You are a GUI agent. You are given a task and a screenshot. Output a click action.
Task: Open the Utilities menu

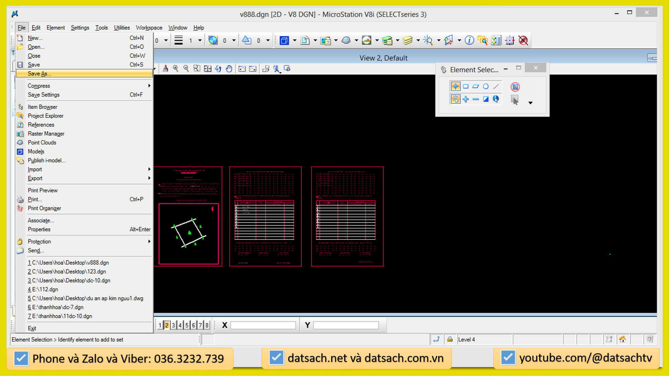122,28
